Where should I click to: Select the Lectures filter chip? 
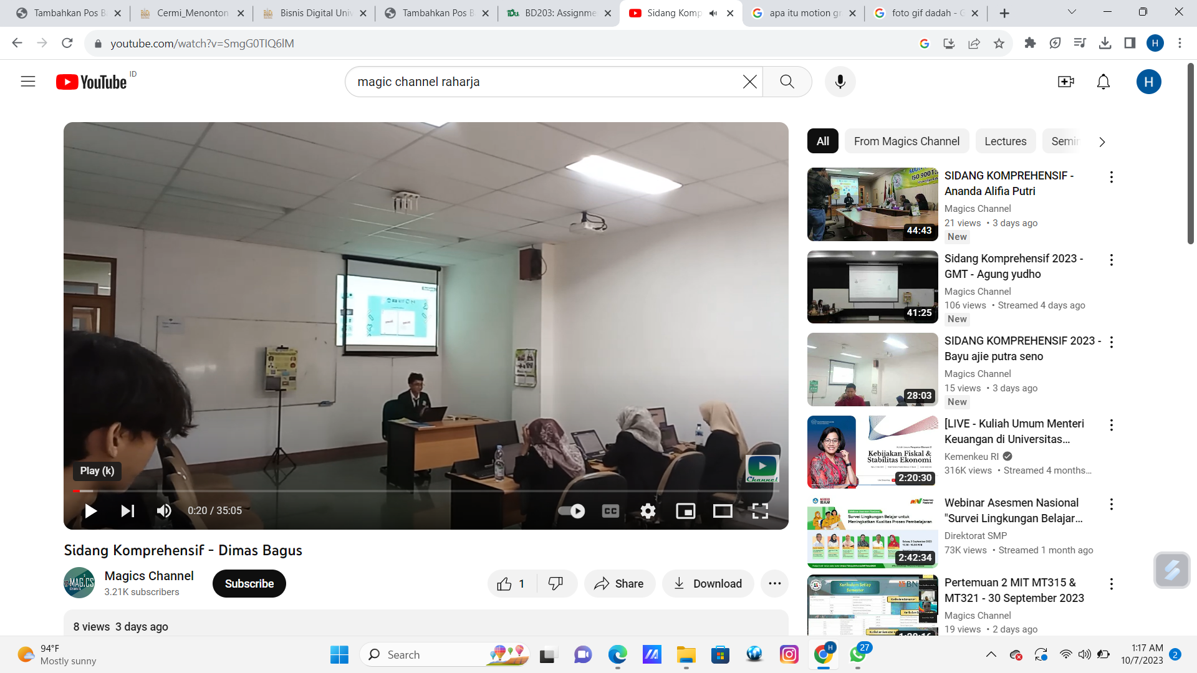point(1005,141)
